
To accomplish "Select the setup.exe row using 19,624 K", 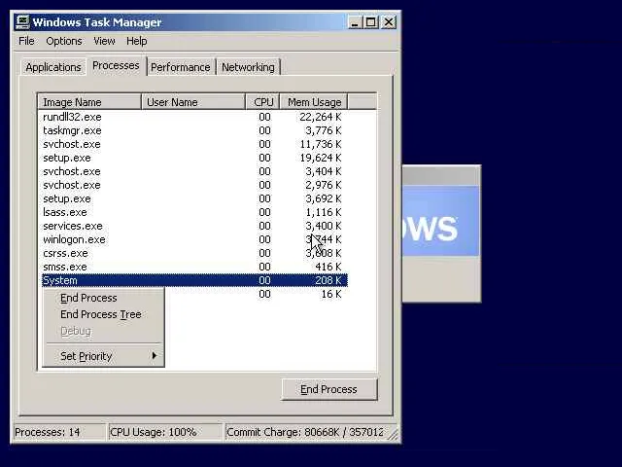I will (x=194, y=158).
